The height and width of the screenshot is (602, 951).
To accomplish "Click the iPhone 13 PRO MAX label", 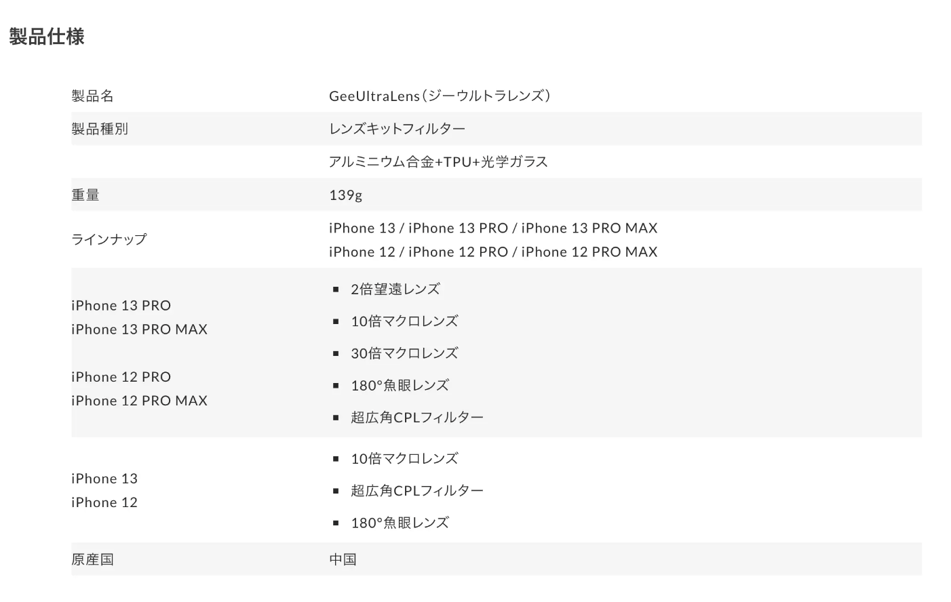I will click(x=139, y=329).
